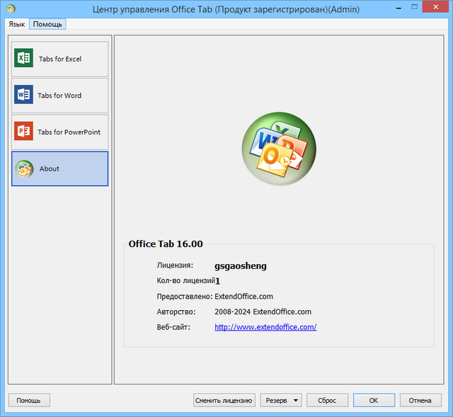The image size is (453, 417).
Task: Open the Помощь menu in the menu bar
Action: pos(47,24)
